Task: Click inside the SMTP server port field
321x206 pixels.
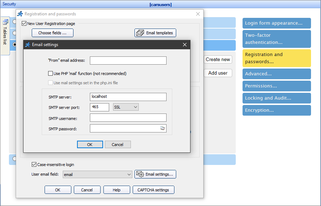Action: pyautogui.click(x=100, y=107)
